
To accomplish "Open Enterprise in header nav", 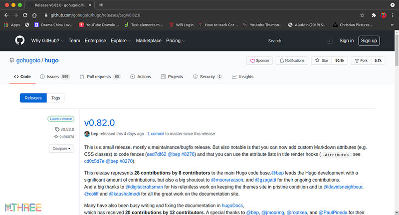I will tap(95, 41).
